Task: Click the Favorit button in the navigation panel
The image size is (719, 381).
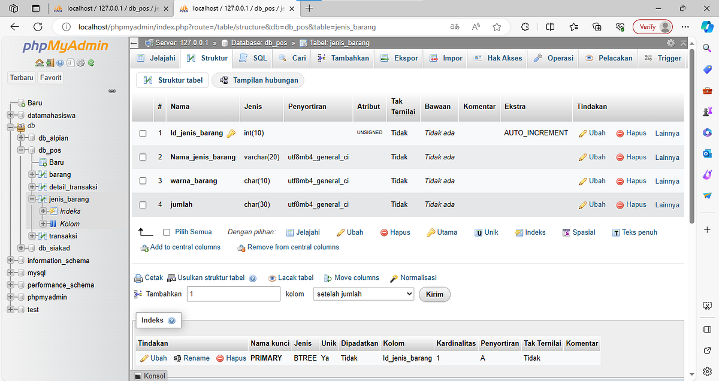Action: click(x=50, y=78)
